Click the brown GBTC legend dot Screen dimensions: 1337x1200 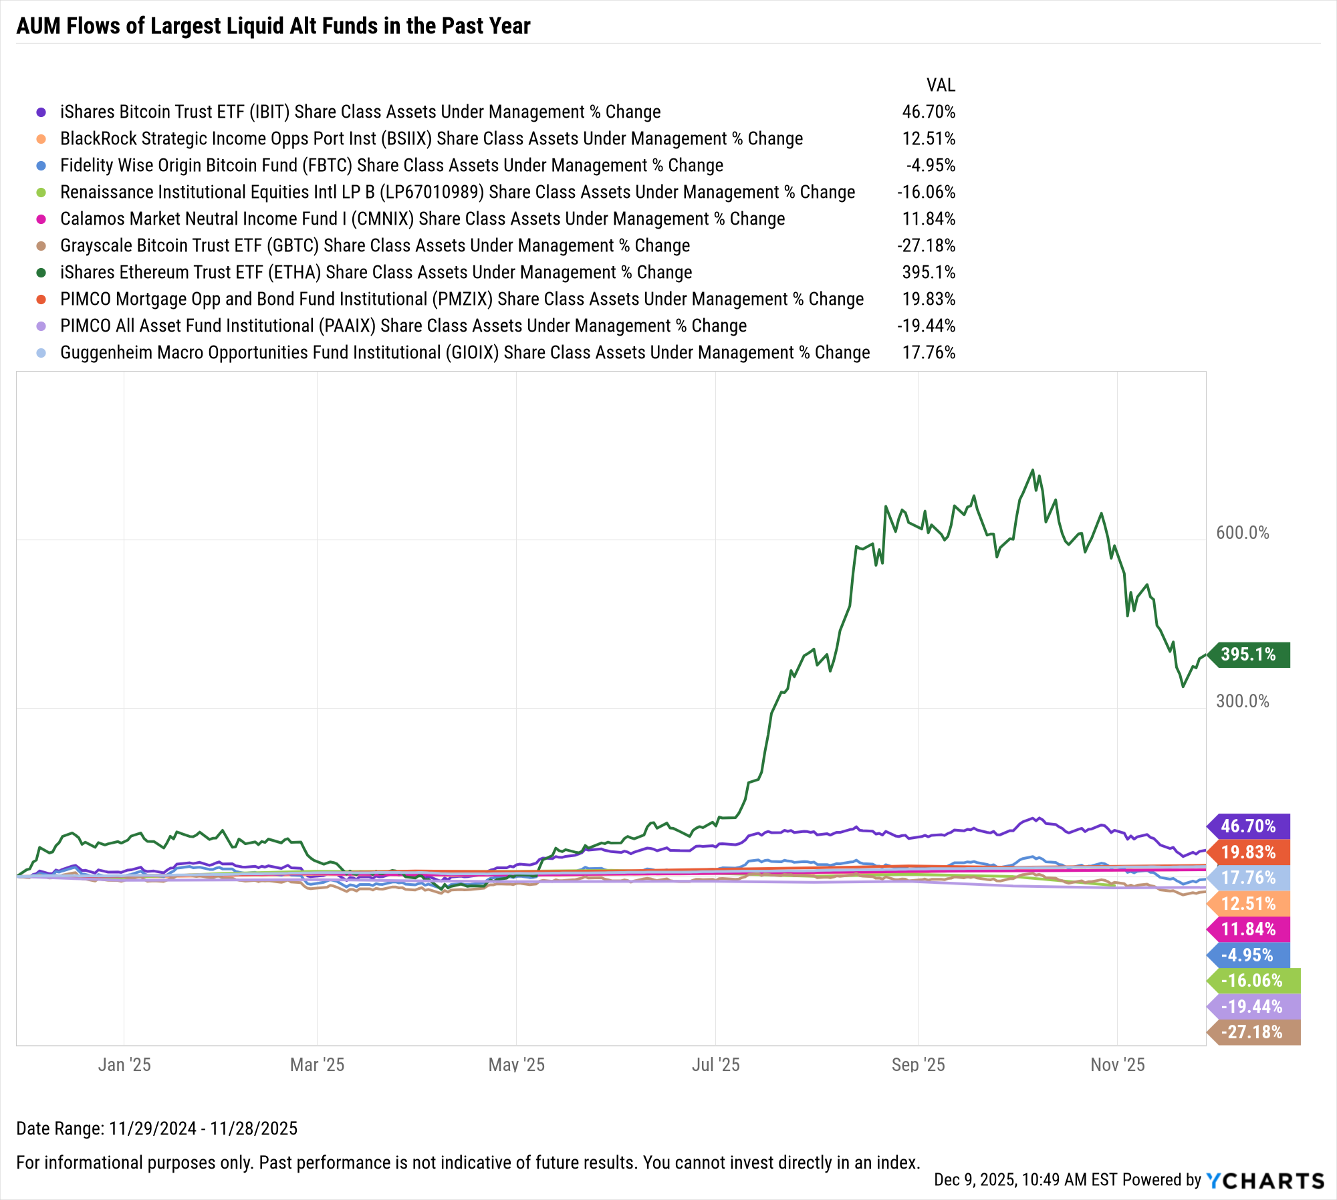point(41,246)
